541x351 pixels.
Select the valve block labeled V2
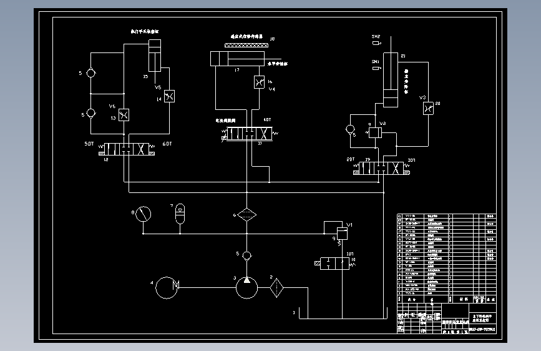pyautogui.click(x=375, y=132)
